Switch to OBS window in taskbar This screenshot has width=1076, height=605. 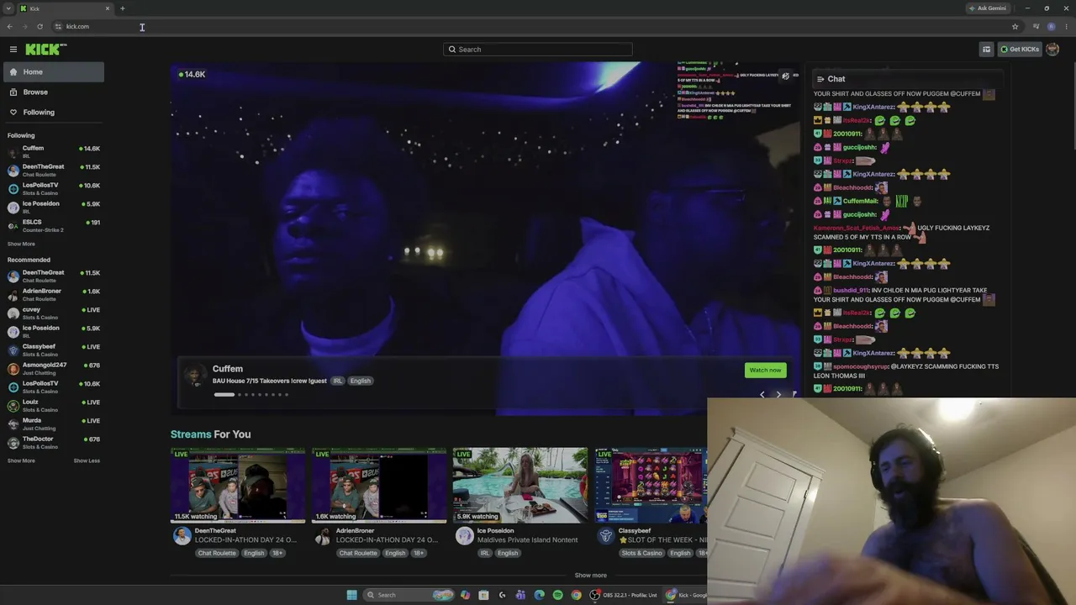(625, 595)
